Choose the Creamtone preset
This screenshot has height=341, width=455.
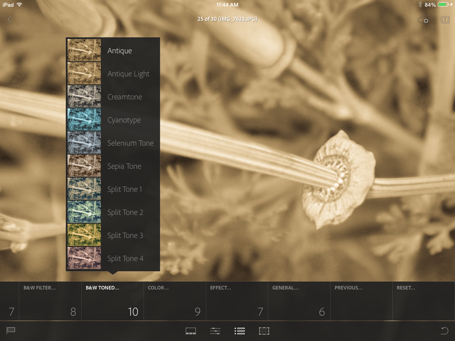pyautogui.click(x=113, y=96)
